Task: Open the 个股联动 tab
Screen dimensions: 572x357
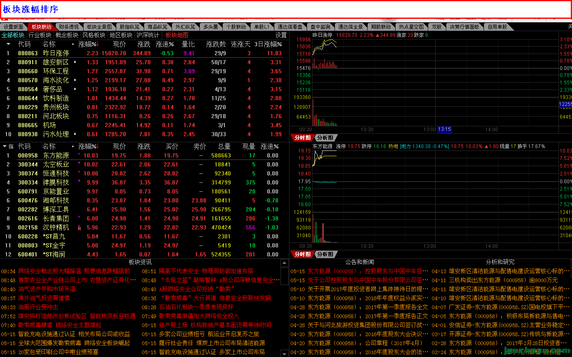Action: point(236,27)
